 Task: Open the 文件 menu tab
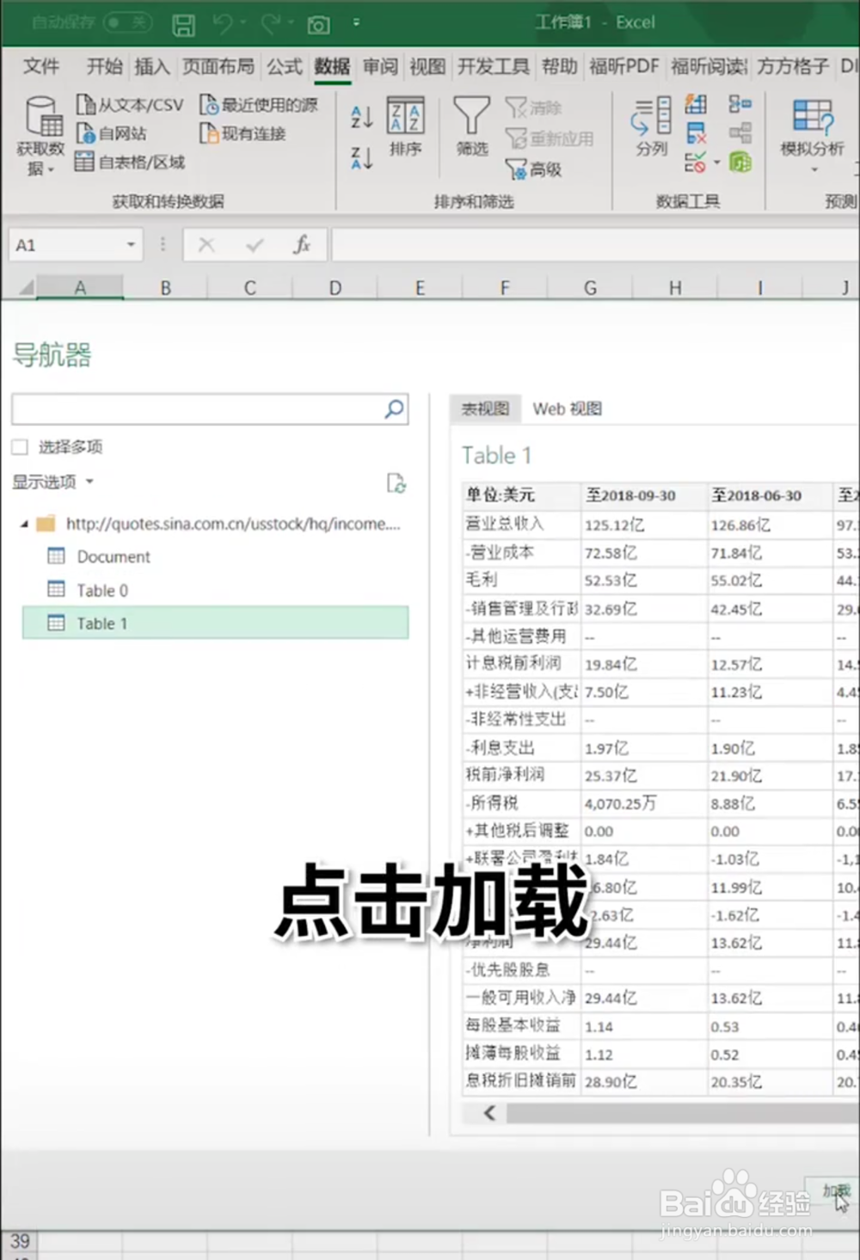pyautogui.click(x=40, y=66)
